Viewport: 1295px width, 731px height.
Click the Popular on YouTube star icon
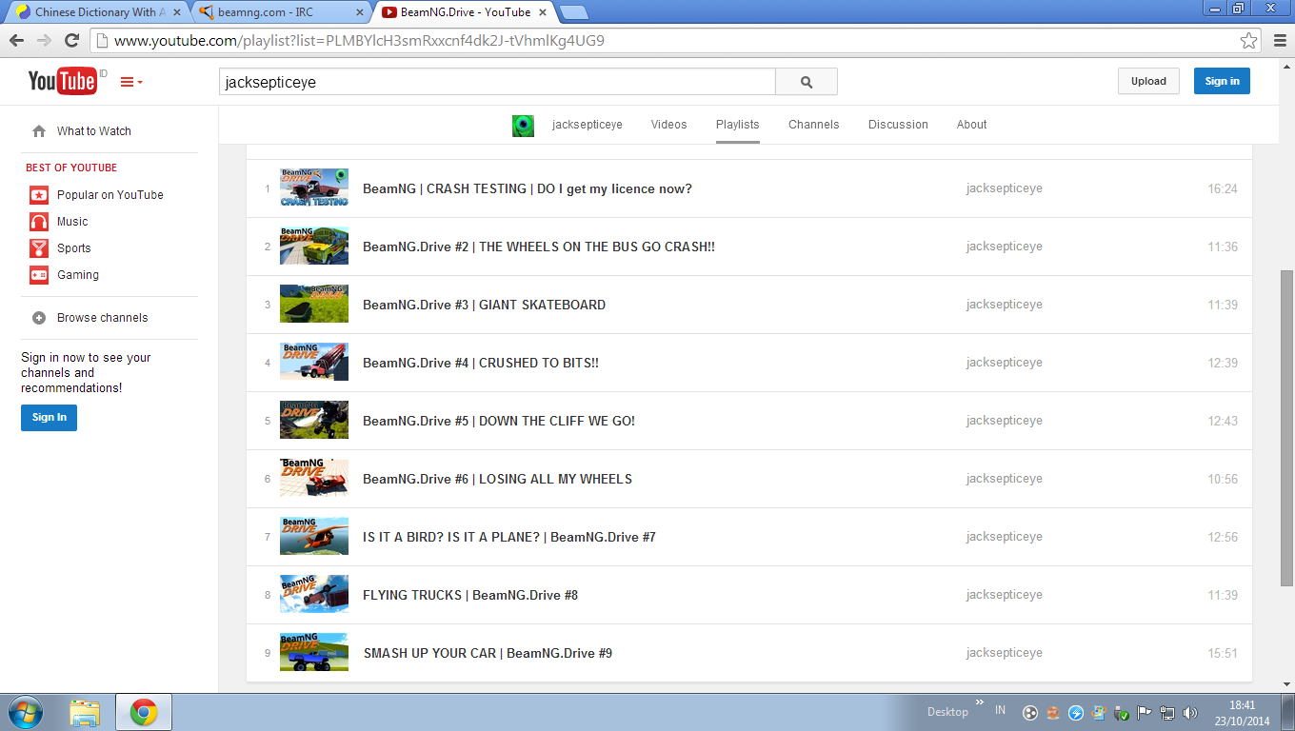(39, 195)
